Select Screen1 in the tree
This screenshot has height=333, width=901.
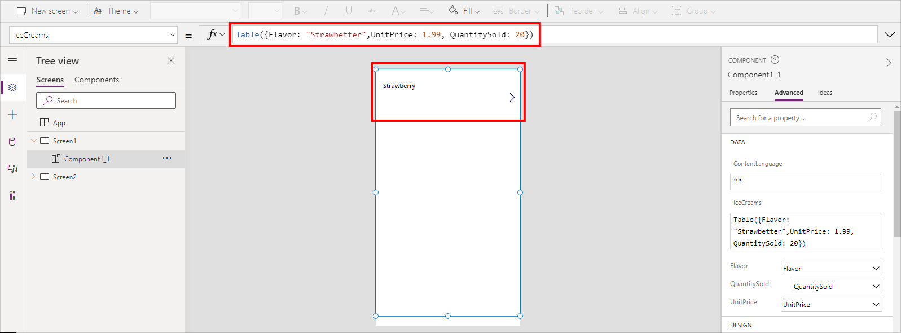click(x=65, y=141)
